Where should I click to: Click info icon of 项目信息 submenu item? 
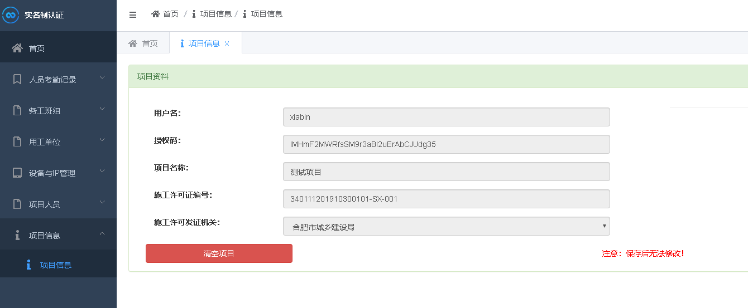[28, 265]
